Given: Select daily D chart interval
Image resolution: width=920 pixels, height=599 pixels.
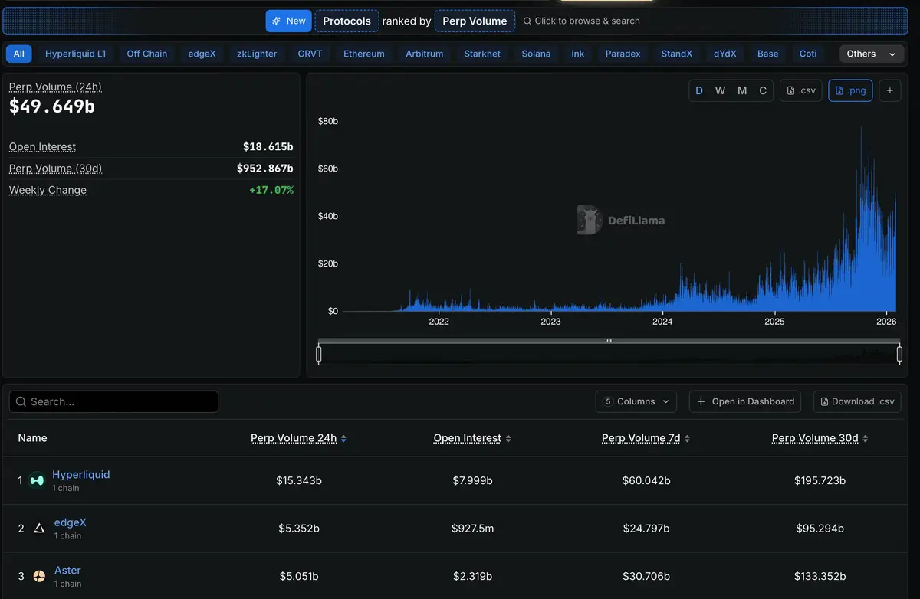Looking at the screenshot, I should pyautogui.click(x=699, y=90).
